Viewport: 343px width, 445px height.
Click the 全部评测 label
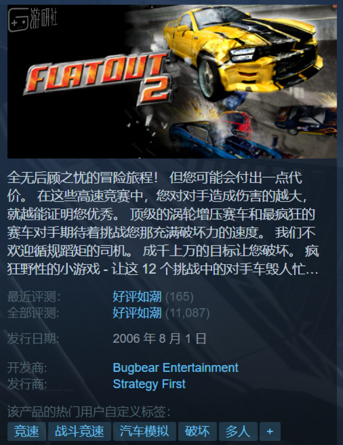pyautogui.click(x=33, y=313)
